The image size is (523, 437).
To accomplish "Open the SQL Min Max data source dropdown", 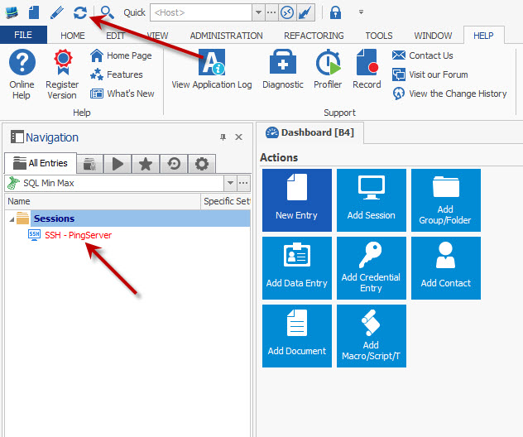I will [230, 183].
